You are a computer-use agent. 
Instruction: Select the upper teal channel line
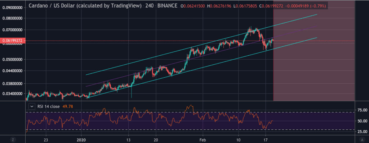point(201,45)
